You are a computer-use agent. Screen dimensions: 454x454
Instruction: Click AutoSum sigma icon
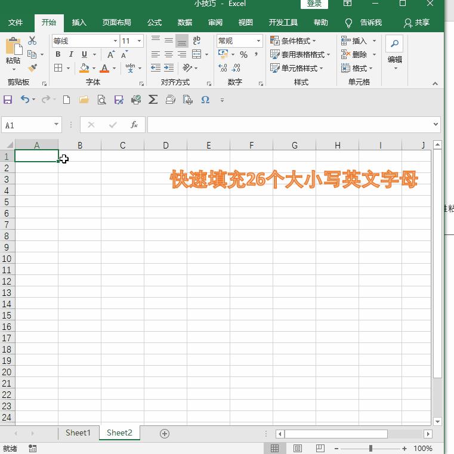tap(153, 100)
